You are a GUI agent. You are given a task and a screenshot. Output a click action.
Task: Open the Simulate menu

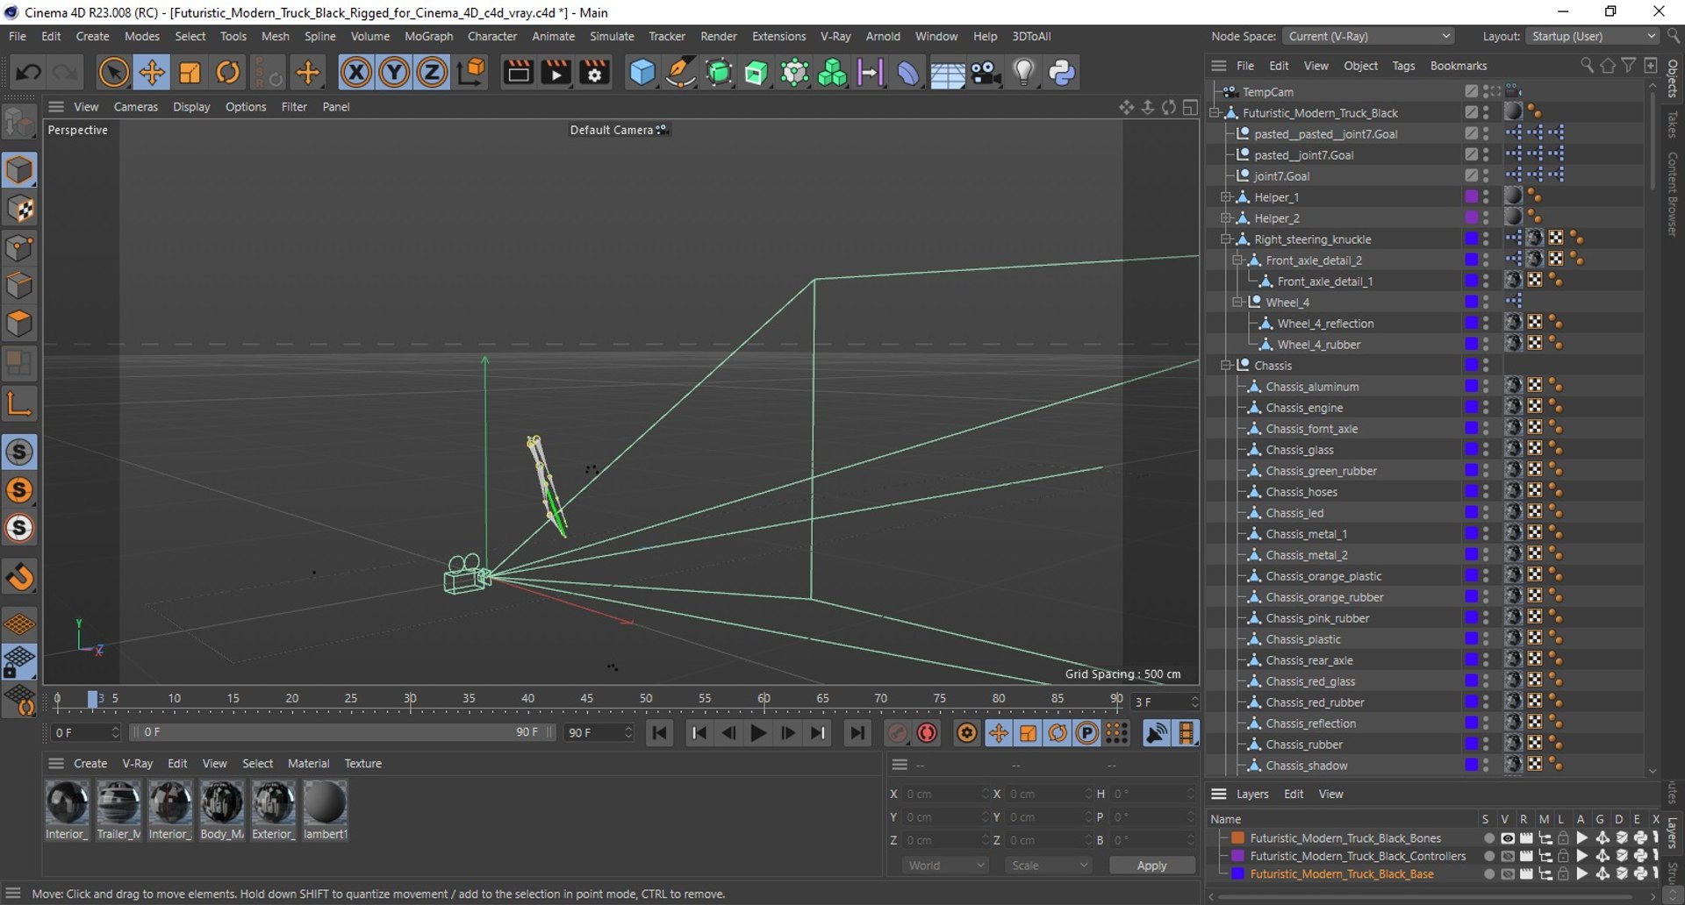[612, 36]
